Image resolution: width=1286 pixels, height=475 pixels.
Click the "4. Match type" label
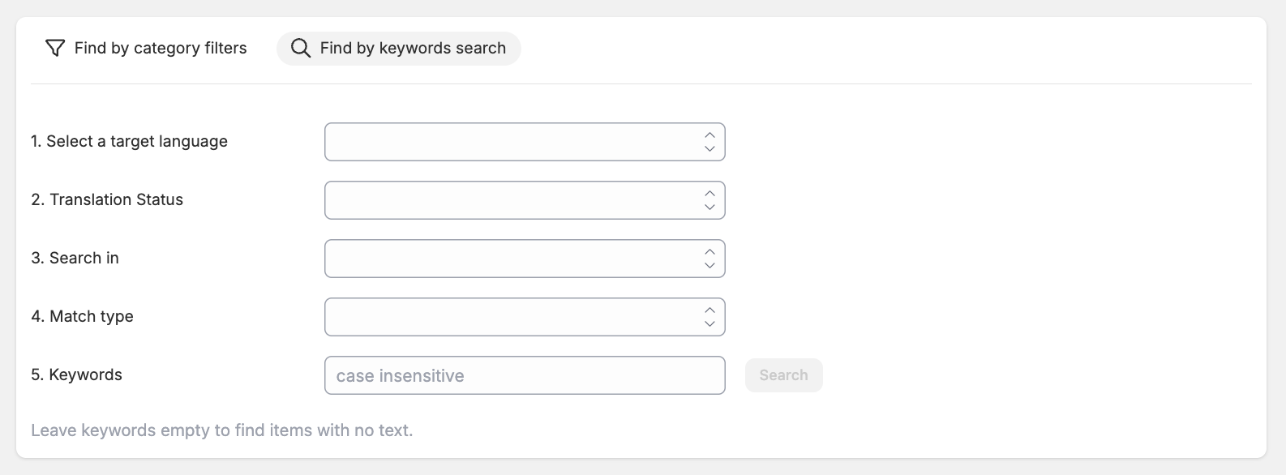tap(82, 317)
